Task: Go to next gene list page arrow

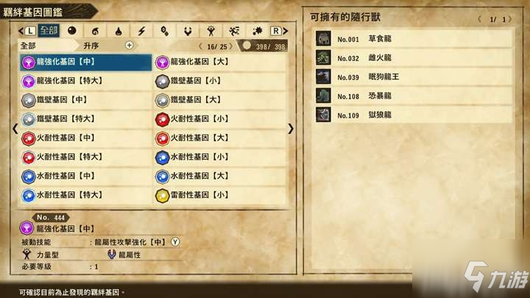Action: coord(291,129)
